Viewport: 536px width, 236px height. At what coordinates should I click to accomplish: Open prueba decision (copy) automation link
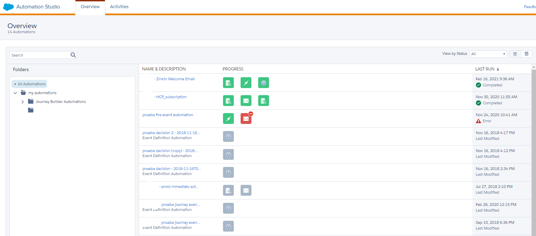coord(171,151)
